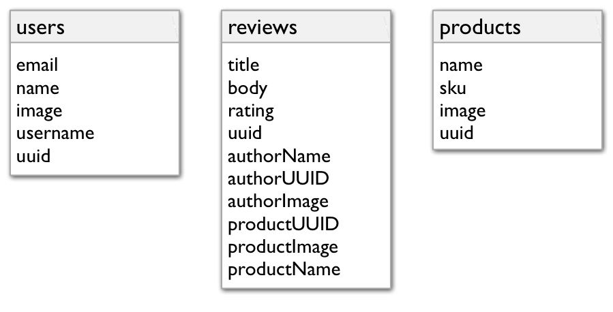Viewport: 613px width, 312px height.
Task: Select the sku field in products
Action: pos(453,88)
